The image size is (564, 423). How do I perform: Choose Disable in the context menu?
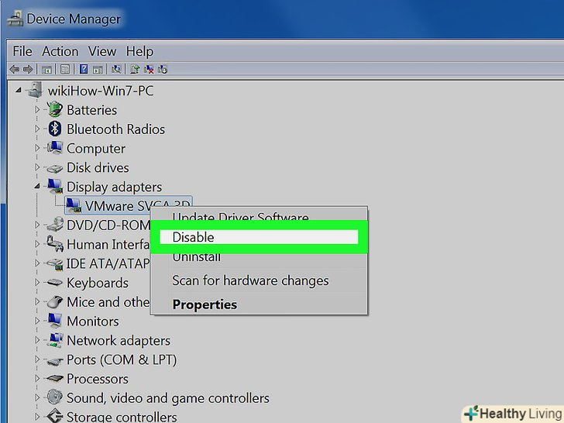tap(259, 237)
